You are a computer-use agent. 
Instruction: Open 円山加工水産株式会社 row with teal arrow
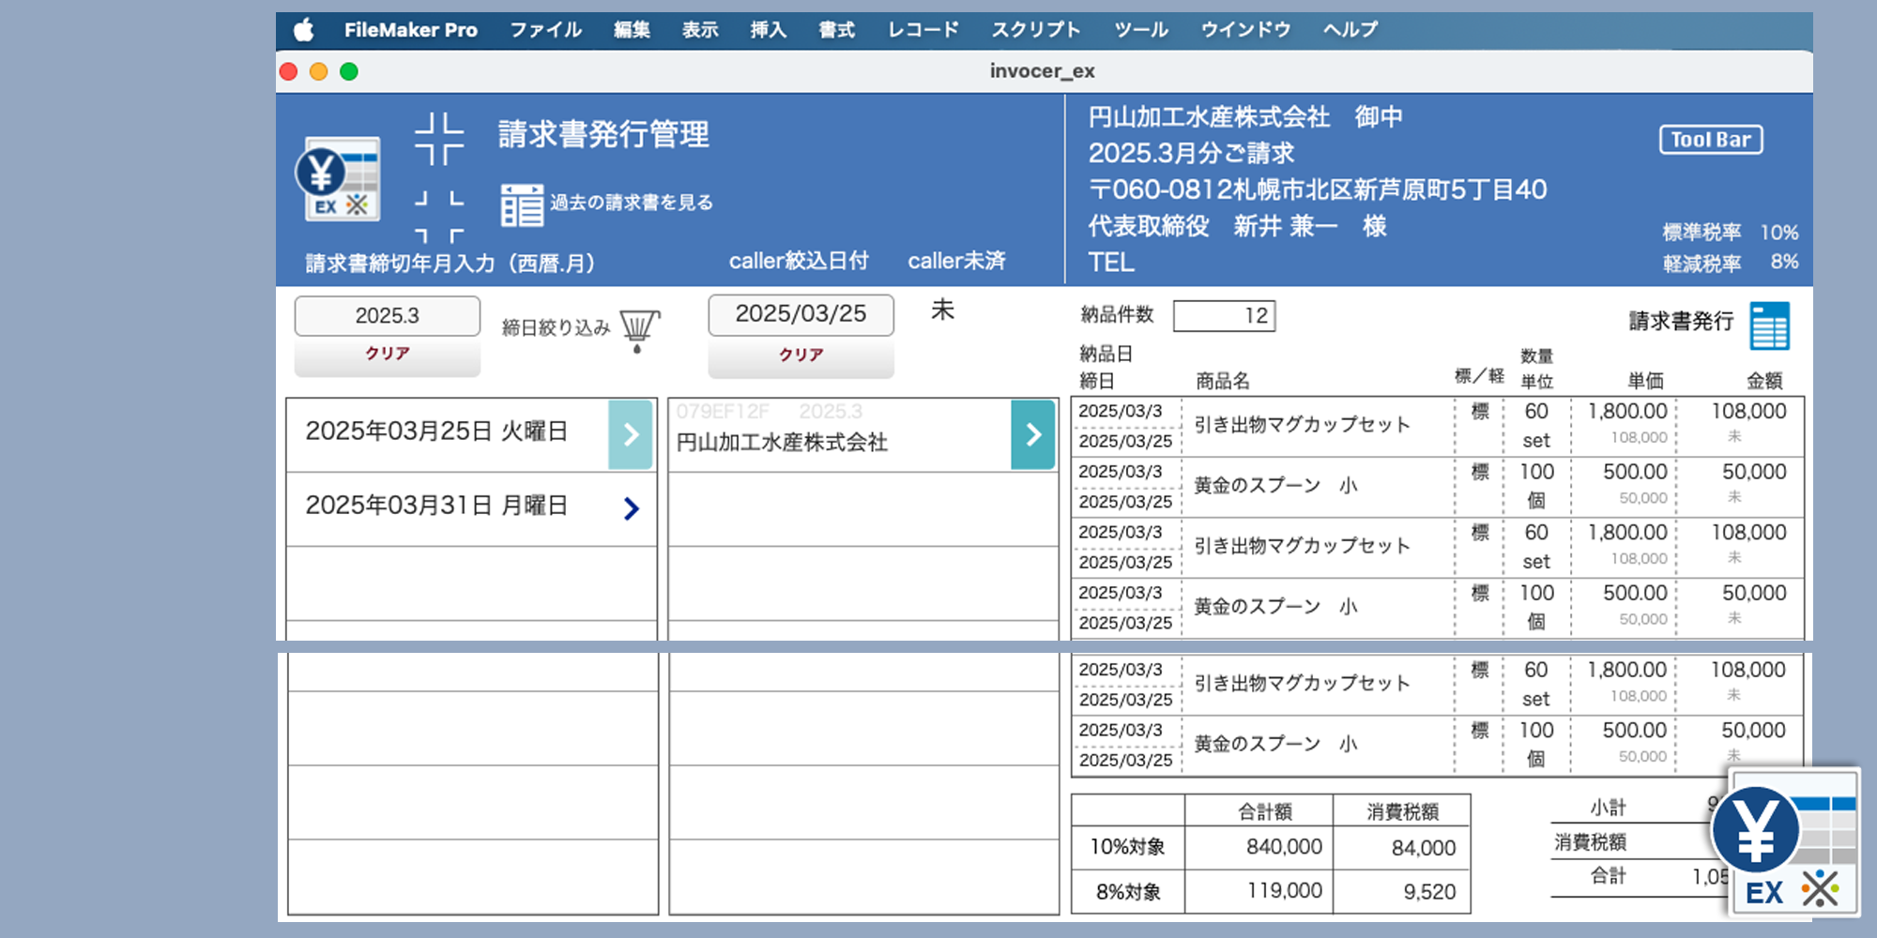[x=1032, y=434]
